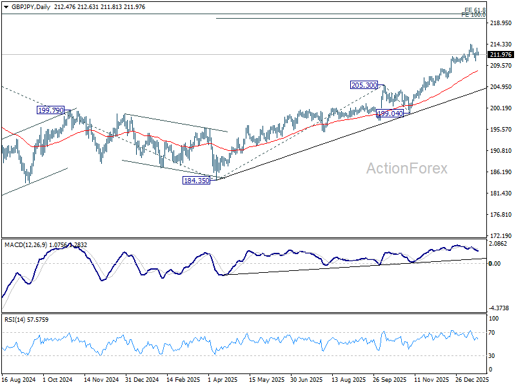Image resolution: width=516 pixels, height=387 pixels.
Task: Click the 218.950 price axis value
Action: pos(501,23)
